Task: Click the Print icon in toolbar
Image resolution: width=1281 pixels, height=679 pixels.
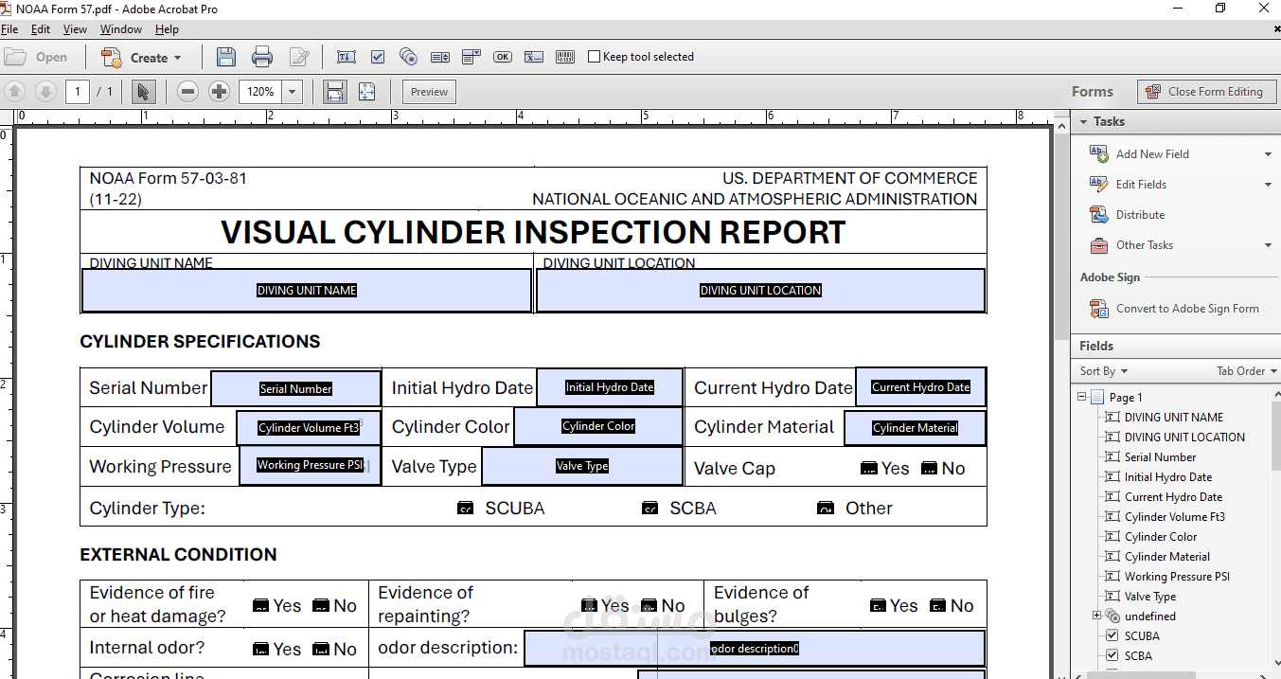Action: [x=262, y=57]
